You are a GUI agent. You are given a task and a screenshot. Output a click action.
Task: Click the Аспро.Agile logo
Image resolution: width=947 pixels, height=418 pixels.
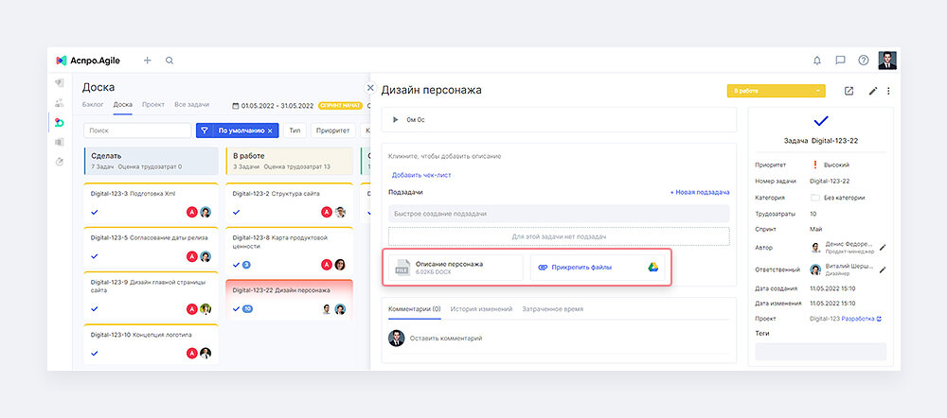[x=87, y=61]
